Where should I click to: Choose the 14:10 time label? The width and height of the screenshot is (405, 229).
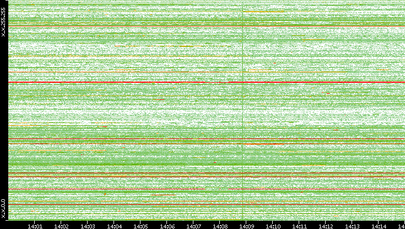(273, 226)
